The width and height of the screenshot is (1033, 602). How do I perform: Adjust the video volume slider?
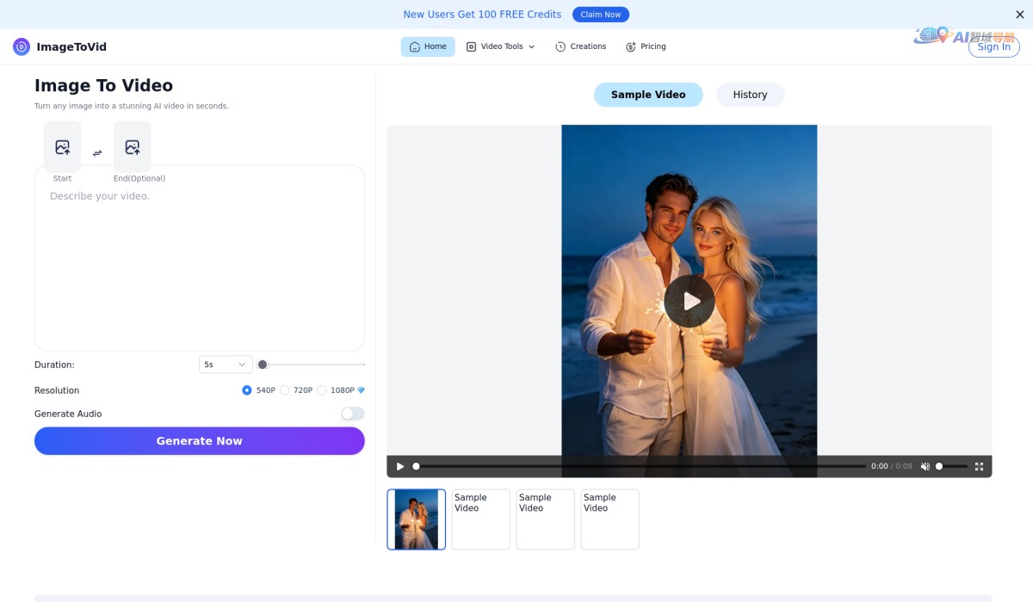click(951, 466)
